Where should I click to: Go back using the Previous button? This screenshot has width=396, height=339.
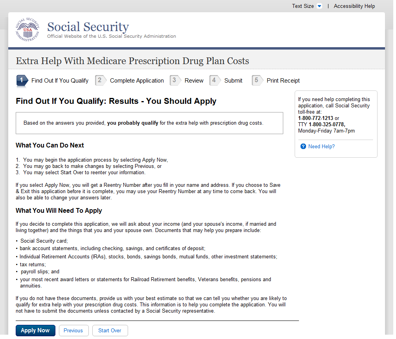pyautogui.click(x=73, y=331)
